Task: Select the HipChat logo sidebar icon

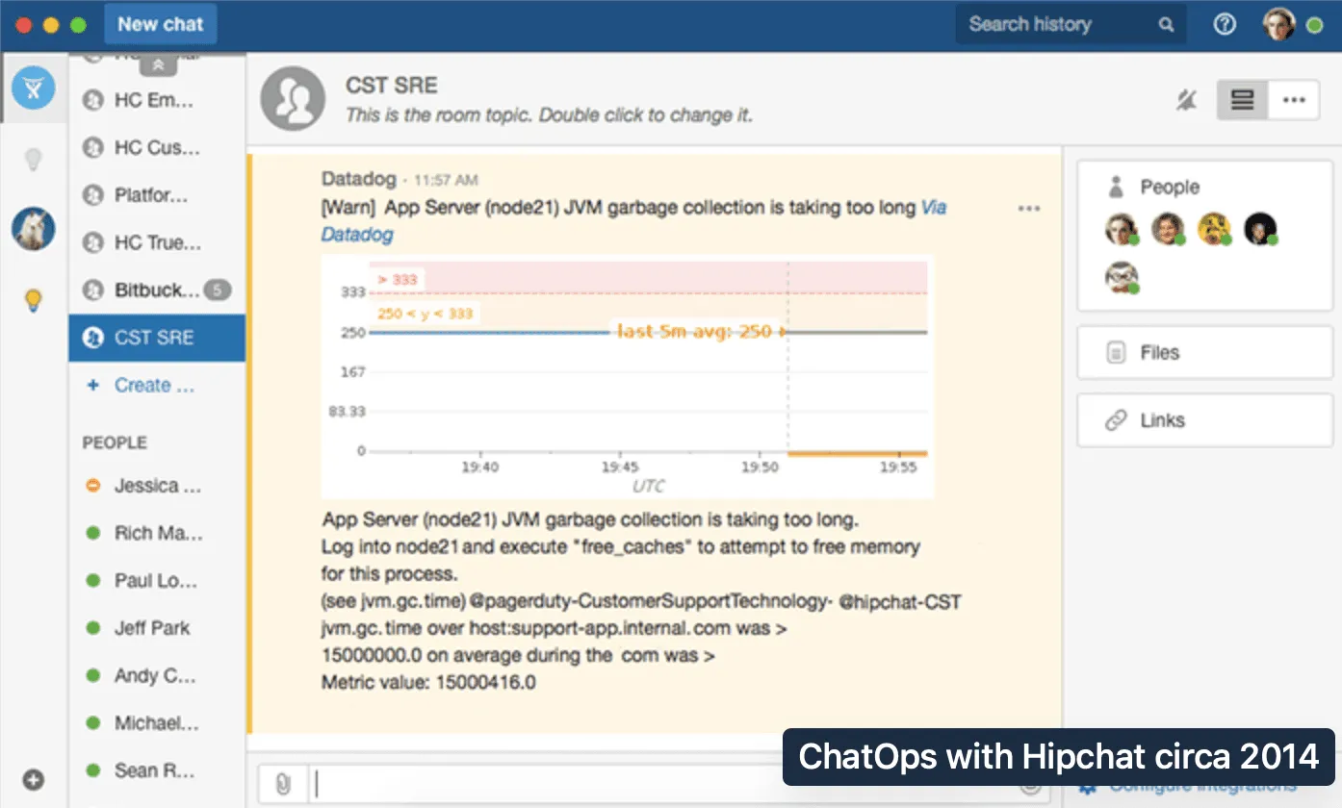Action: point(34,88)
